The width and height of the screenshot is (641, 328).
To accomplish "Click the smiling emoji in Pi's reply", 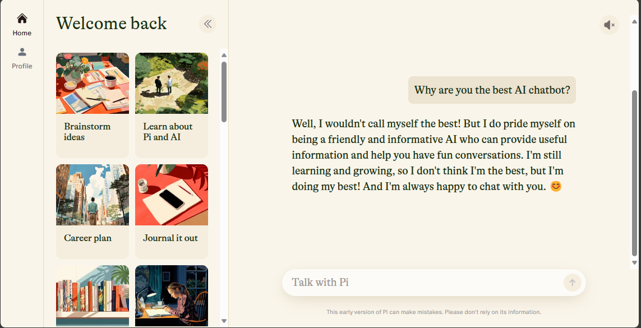I will (556, 187).
